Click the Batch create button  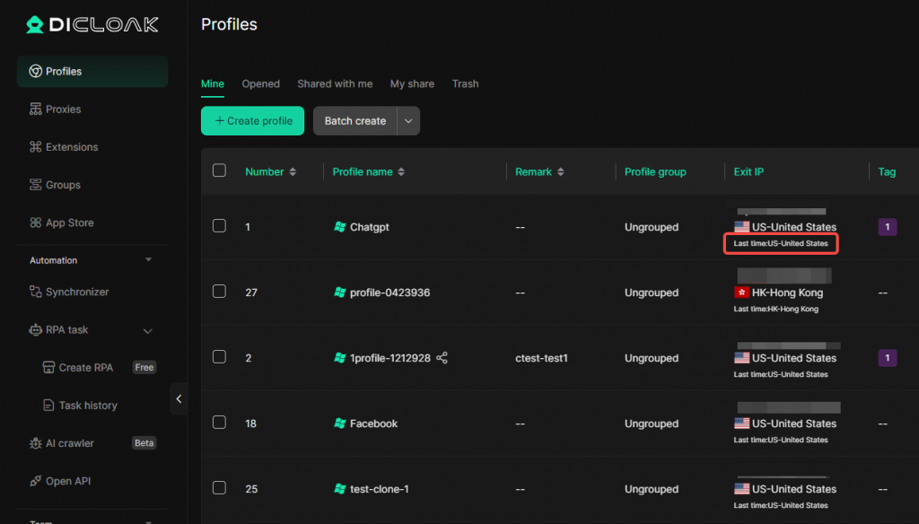[355, 121]
